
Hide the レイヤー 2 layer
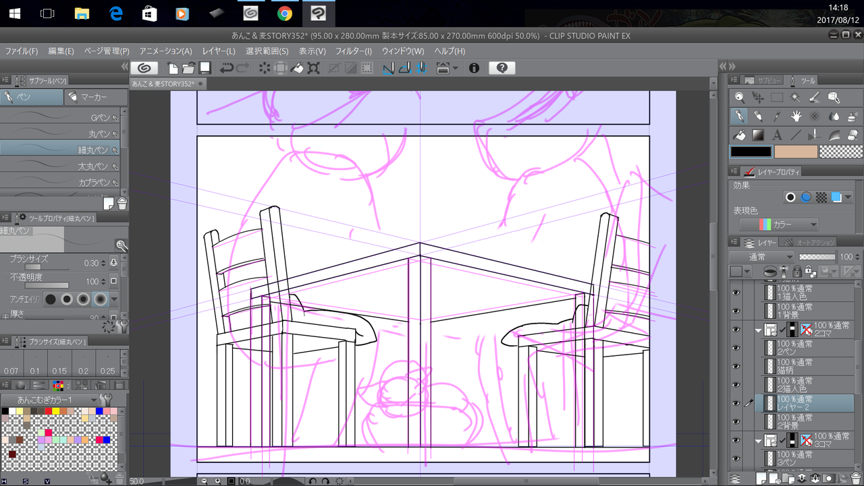point(736,403)
